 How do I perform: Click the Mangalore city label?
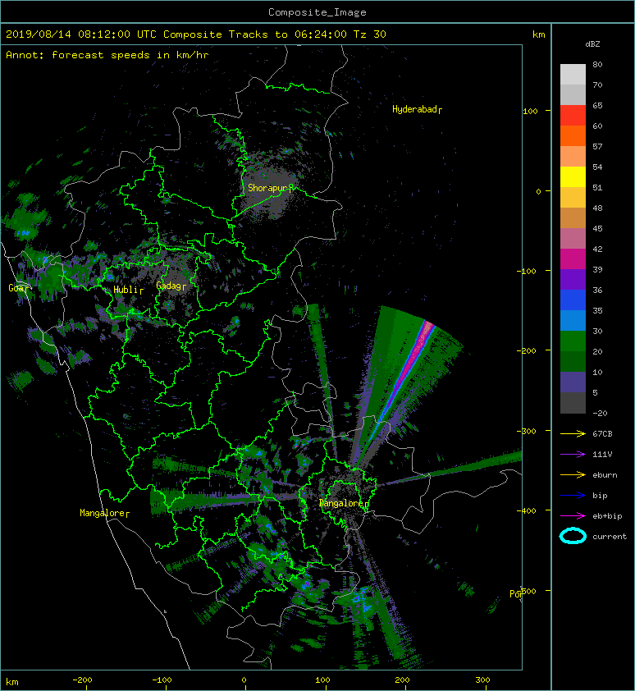[104, 513]
